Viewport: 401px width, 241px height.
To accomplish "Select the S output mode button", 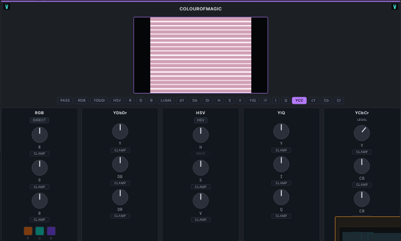I will (229, 101).
